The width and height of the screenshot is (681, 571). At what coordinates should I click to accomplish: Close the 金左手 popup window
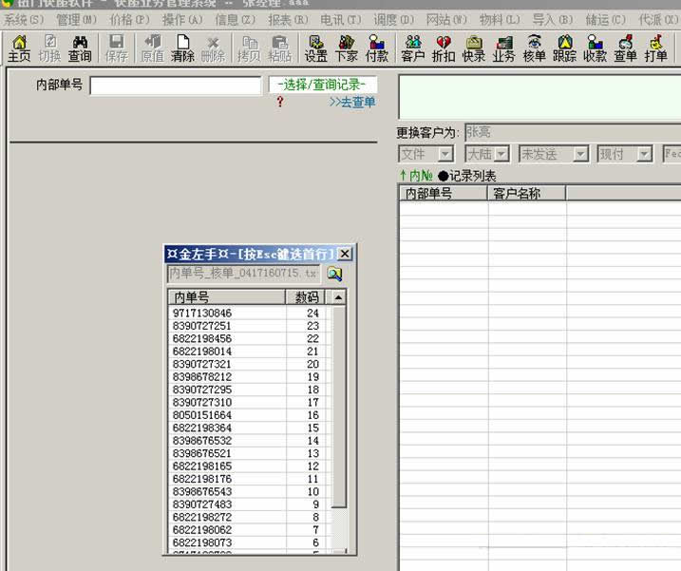tap(345, 254)
